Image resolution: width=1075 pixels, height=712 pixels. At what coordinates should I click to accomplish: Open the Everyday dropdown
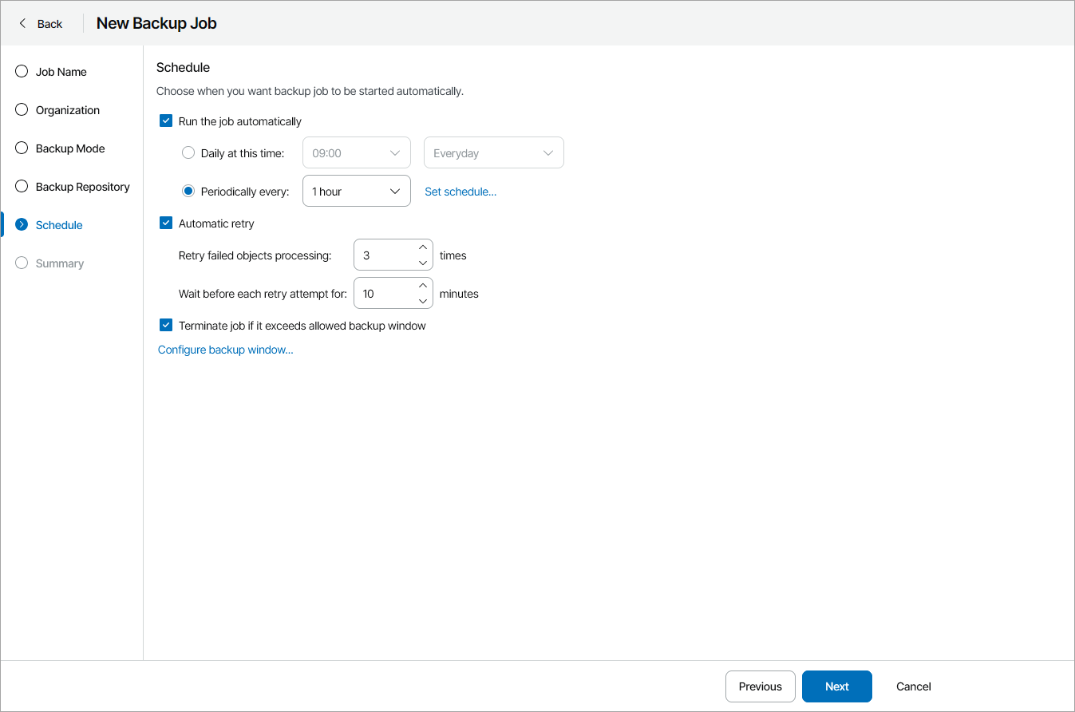pyautogui.click(x=493, y=153)
